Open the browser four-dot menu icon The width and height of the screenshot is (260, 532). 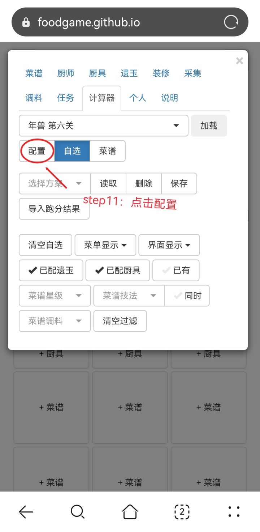234,512
